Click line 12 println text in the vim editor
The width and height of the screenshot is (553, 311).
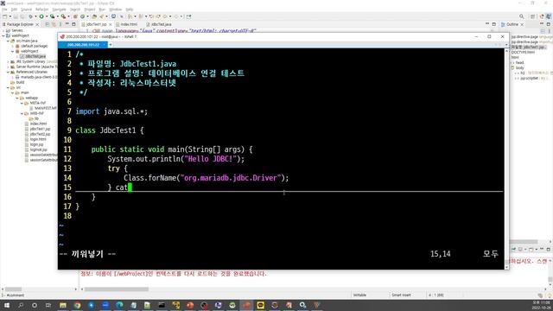pos(176,159)
